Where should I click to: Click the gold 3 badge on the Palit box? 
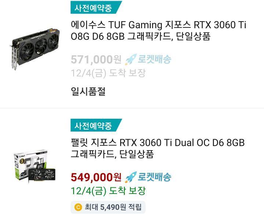22,161
